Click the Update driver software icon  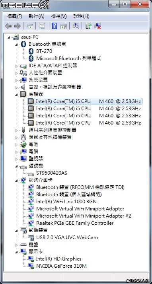[x=88, y=26]
